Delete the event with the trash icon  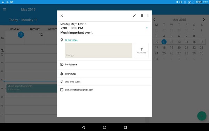pyautogui.click(x=142, y=16)
